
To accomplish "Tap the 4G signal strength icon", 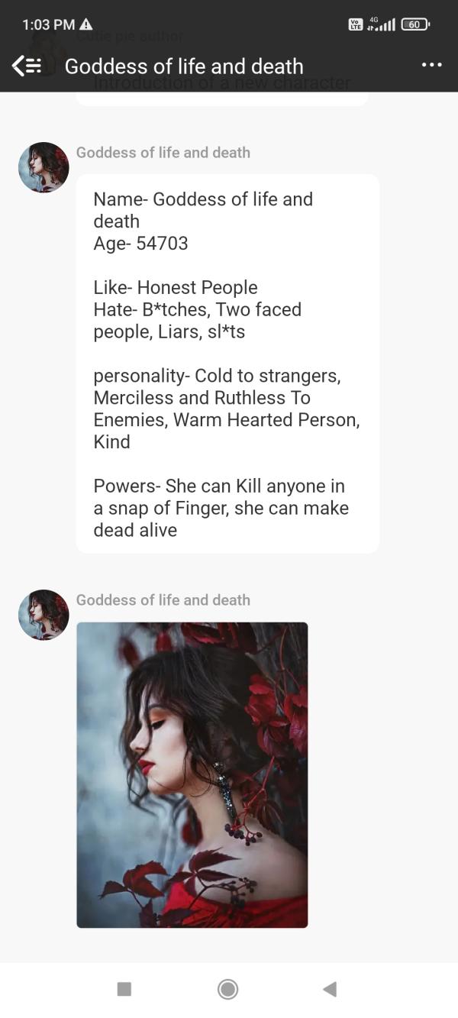I will [x=381, y=24].
